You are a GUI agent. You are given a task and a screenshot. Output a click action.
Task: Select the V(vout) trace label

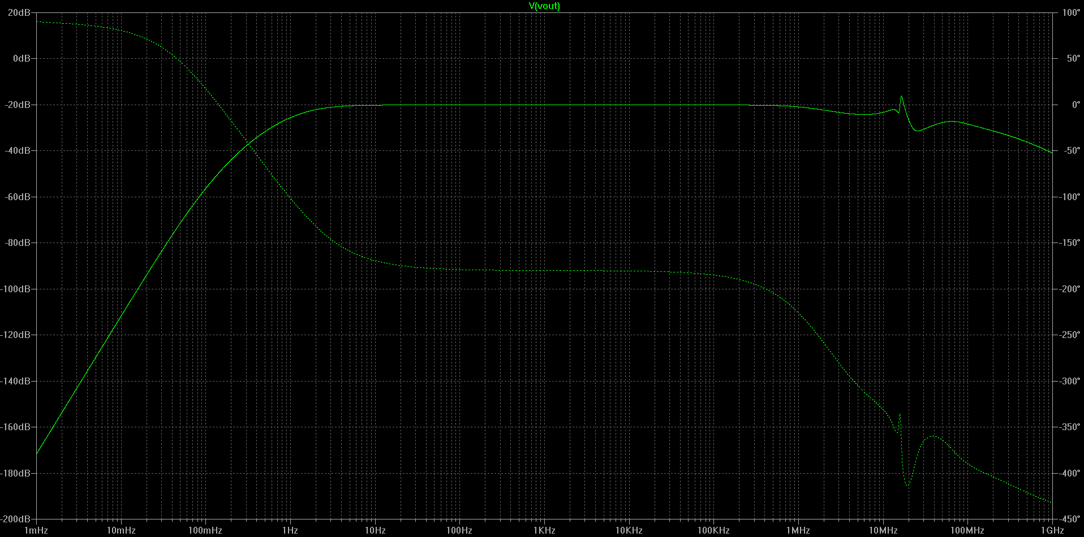[x=544, y=6]
